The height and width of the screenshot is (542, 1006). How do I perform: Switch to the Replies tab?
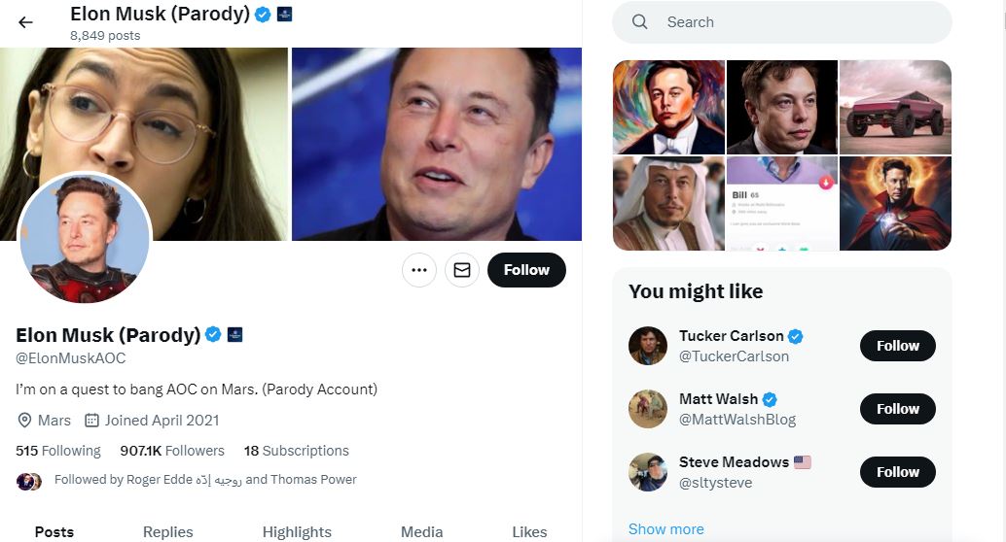coord(167,531)
